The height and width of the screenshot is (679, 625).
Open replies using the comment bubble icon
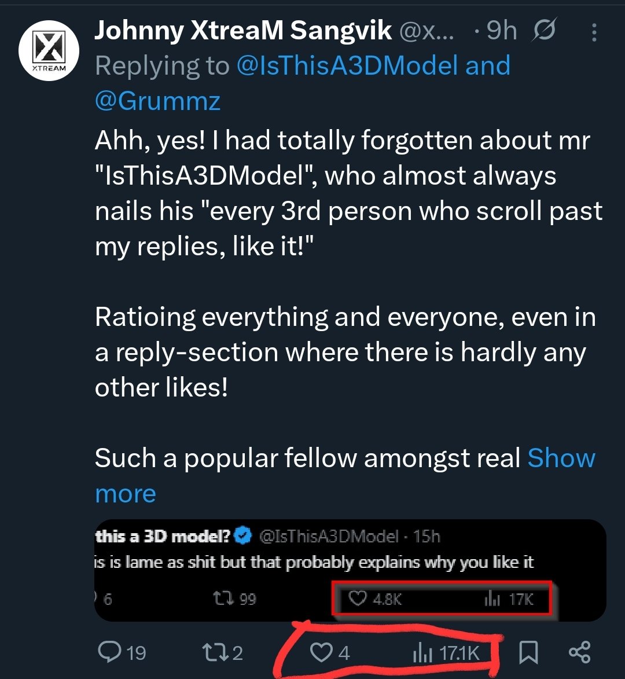pos(110,652)
